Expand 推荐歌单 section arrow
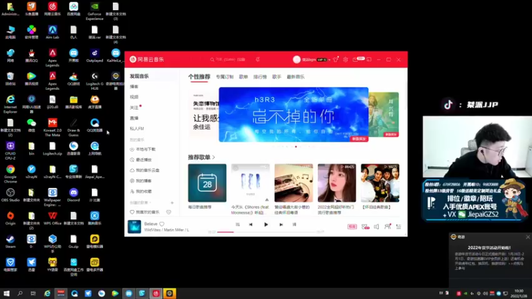The height and width of the screenshot is (299, 532). pos(213,157)
